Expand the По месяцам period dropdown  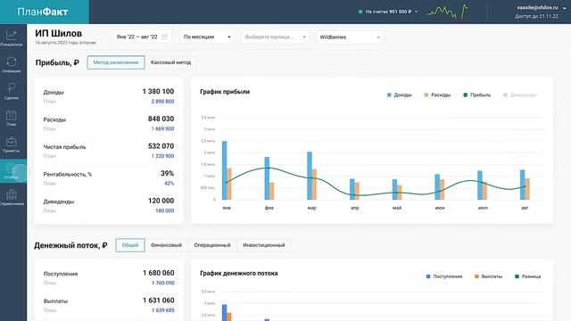[207, 37]
